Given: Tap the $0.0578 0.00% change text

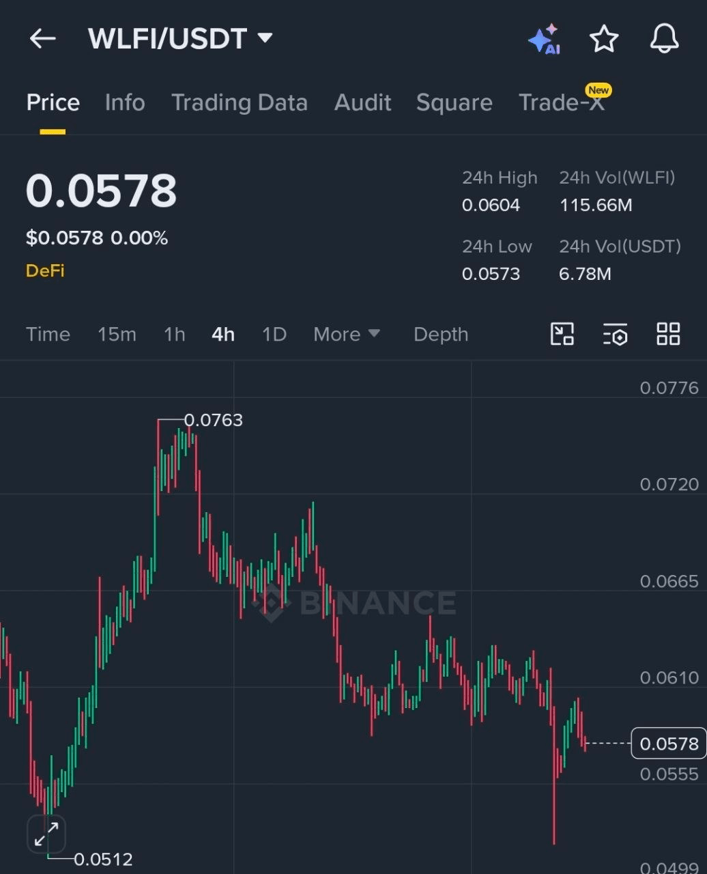Looking at the screenshot, I should 97,238.
